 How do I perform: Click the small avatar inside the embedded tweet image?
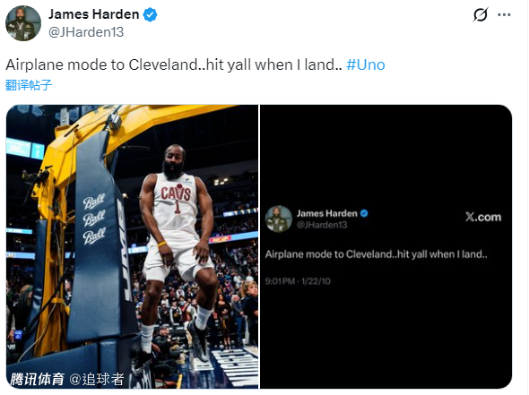click(x=278, y=219)
